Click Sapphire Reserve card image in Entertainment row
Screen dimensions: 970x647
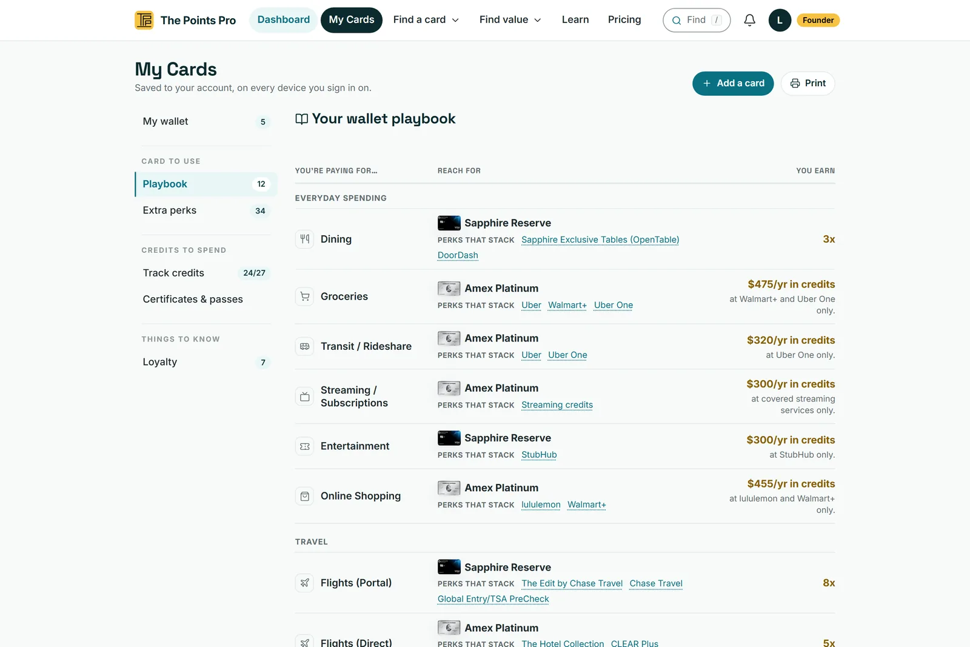449,438
